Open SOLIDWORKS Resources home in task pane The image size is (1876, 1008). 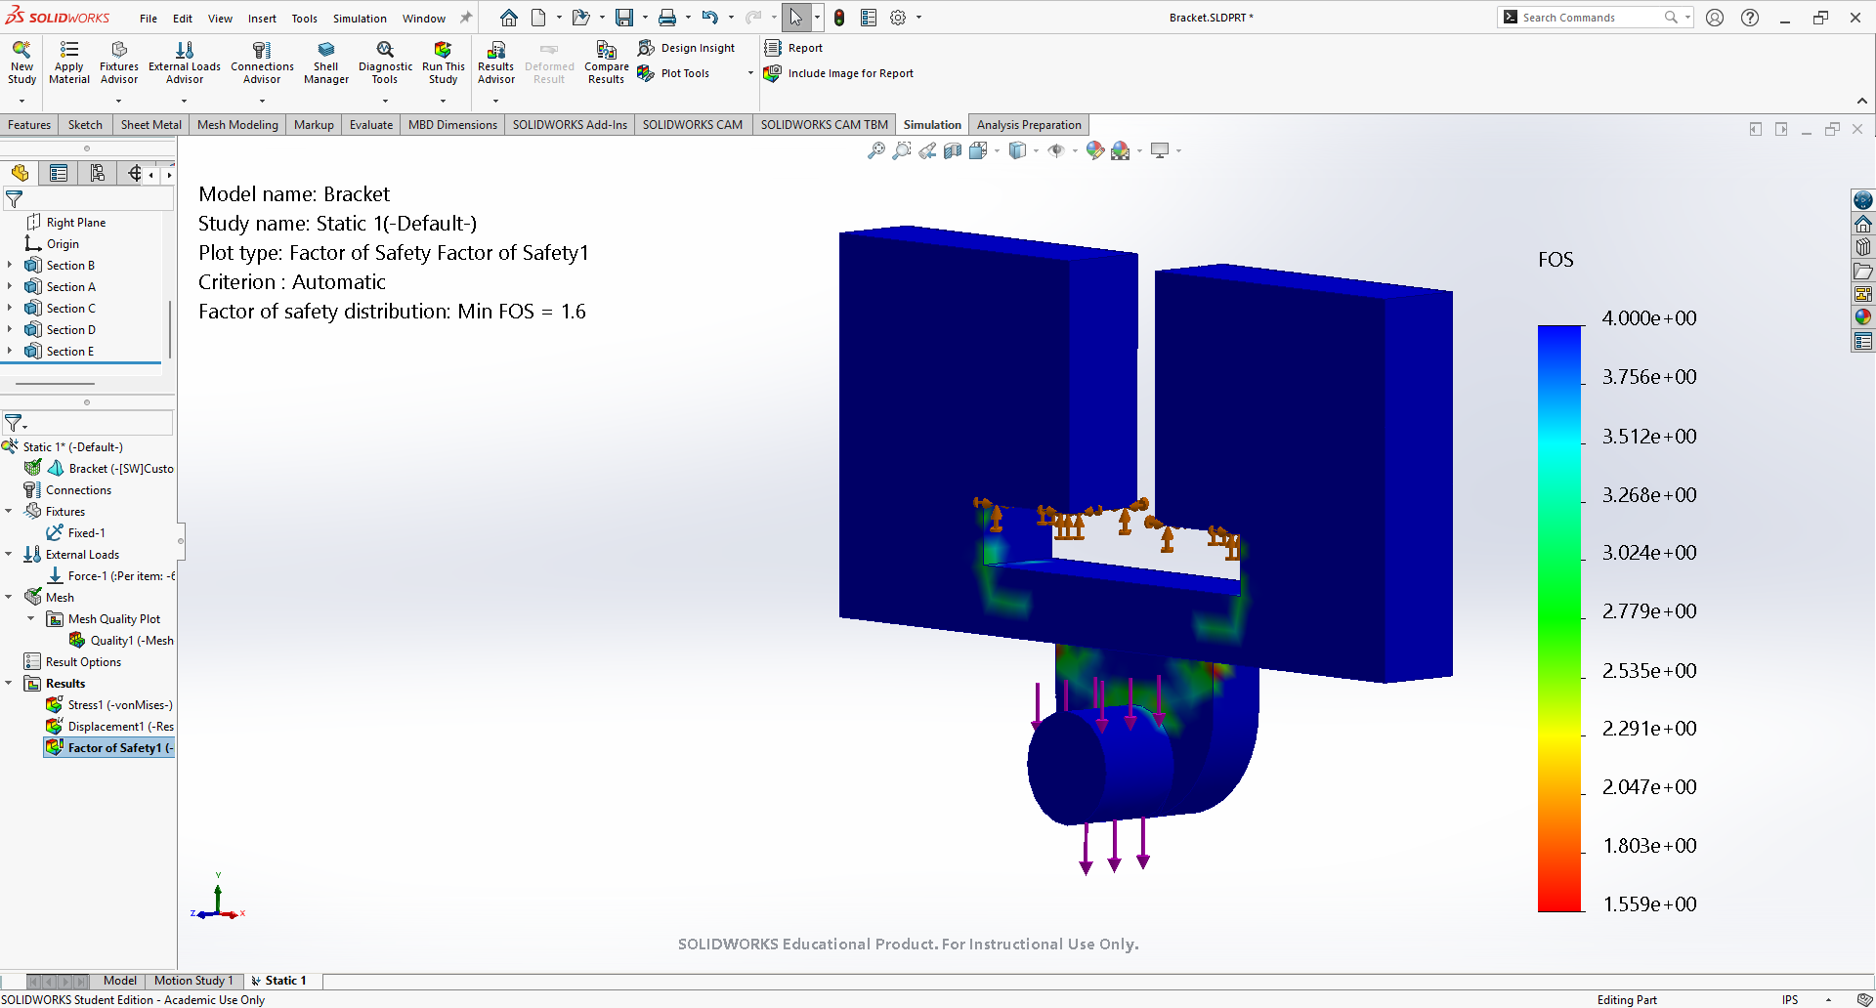point(1863,224)
